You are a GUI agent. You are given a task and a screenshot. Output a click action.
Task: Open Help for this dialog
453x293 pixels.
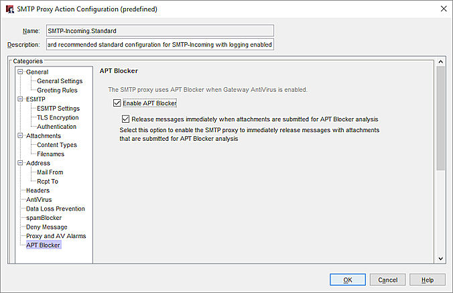click(427, 280)
